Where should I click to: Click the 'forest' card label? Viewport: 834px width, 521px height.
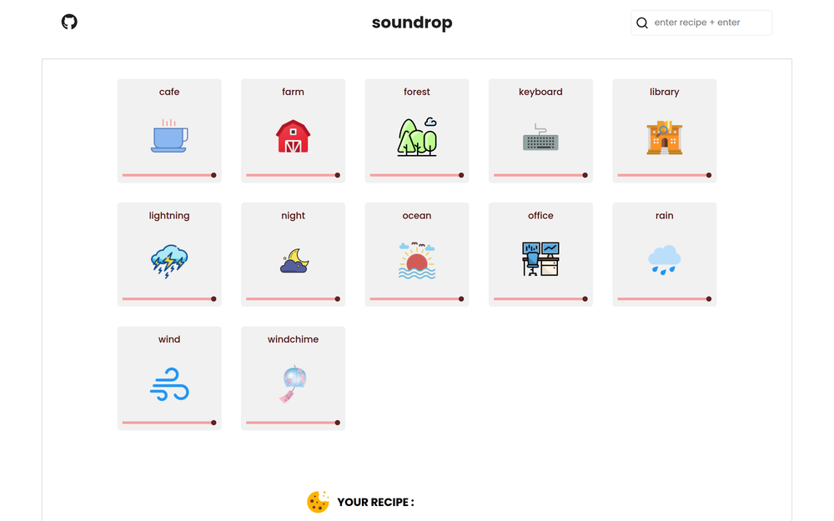417,92
